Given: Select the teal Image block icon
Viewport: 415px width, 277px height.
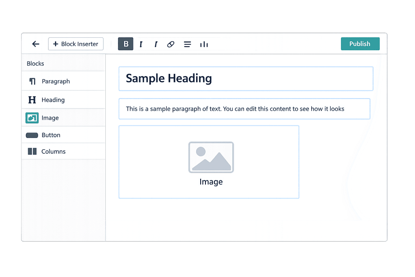Looking at the screenshot, I should pos(32,118).
